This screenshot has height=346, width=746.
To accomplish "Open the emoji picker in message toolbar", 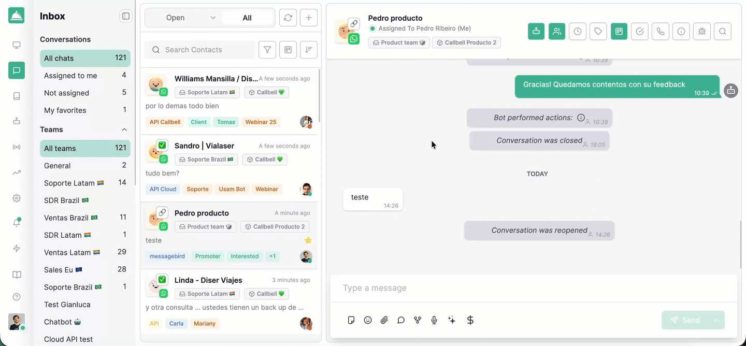I will click(x=368, y=320).
